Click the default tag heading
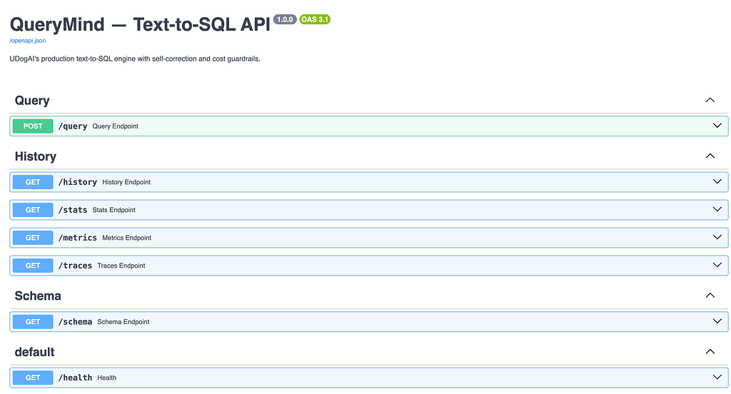This screenshot has height=394, width=731. (34, 352)
